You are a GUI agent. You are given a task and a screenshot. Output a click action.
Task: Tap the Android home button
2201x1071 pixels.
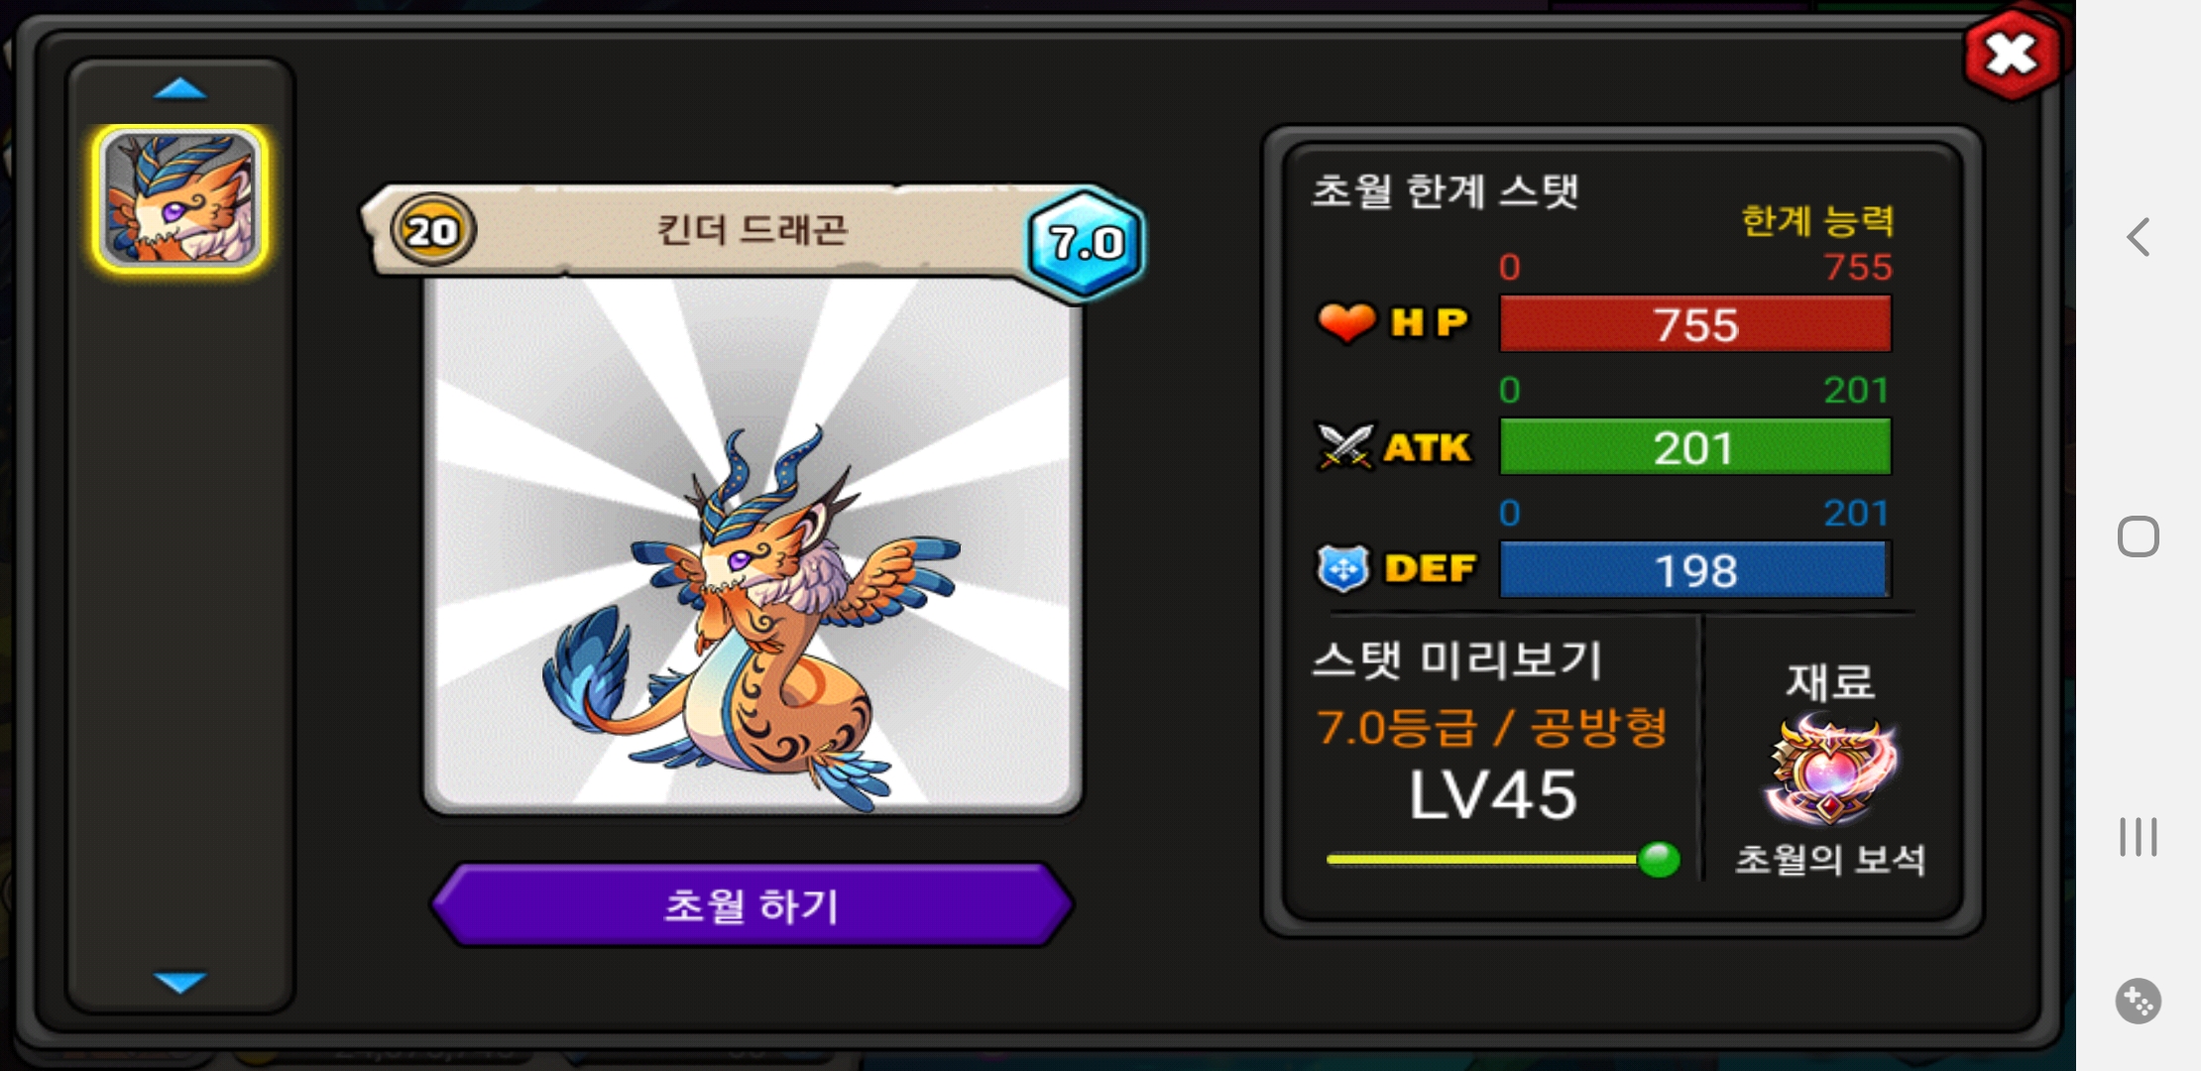[2138, 536]
